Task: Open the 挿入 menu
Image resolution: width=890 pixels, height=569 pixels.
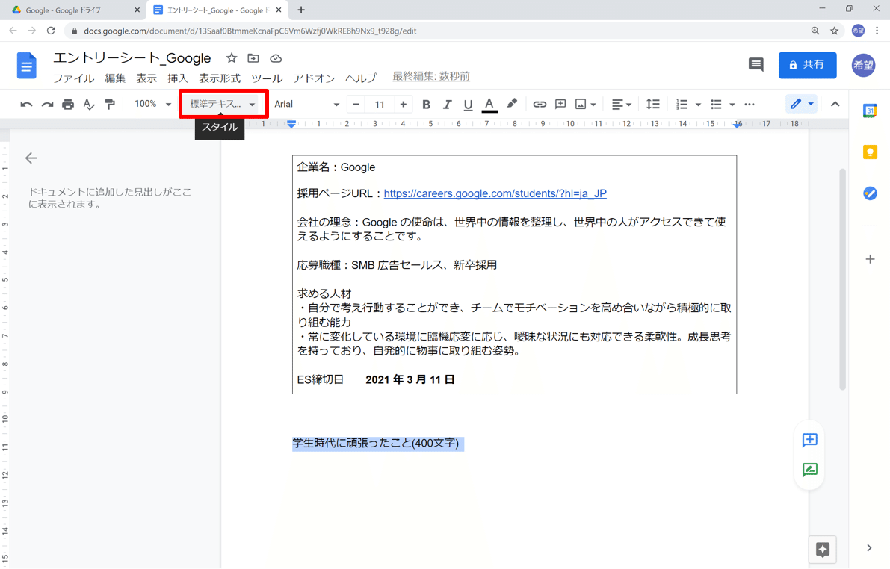Action: 178,78
